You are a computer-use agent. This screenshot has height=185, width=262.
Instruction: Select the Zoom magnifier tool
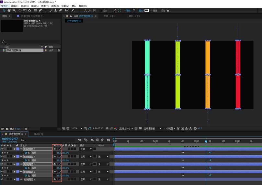pos(14,10)
